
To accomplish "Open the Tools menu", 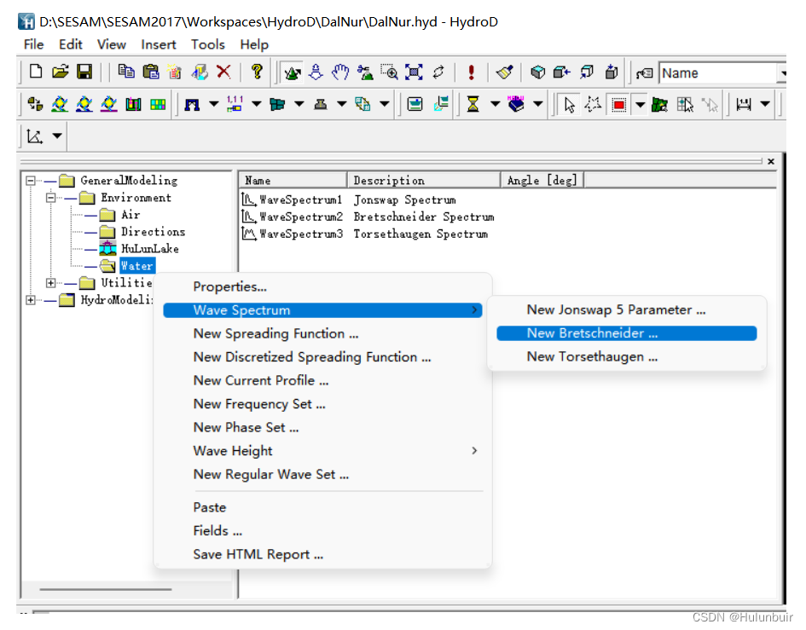I will pos(207,44).
